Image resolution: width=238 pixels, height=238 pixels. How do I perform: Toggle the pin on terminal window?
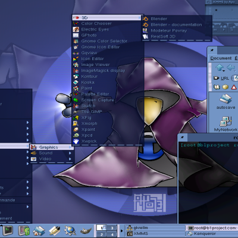pyautogui.click(x=182, y=137)
